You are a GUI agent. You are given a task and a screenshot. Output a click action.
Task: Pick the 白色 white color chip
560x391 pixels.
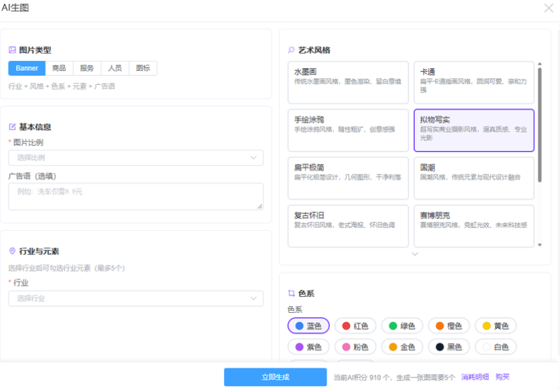[x=496, y=347]
